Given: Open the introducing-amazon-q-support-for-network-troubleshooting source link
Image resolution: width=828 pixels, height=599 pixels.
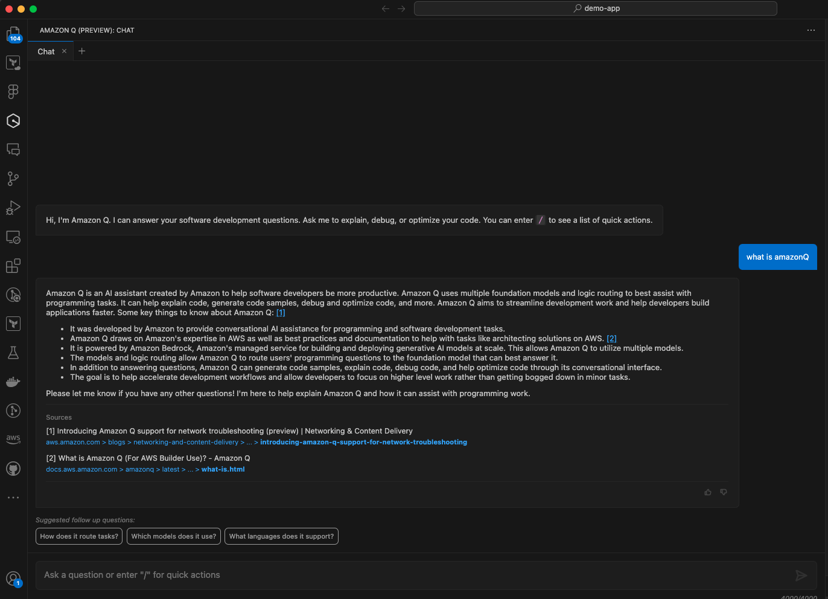Looking at the screenshot, I should tap(363, 443).
